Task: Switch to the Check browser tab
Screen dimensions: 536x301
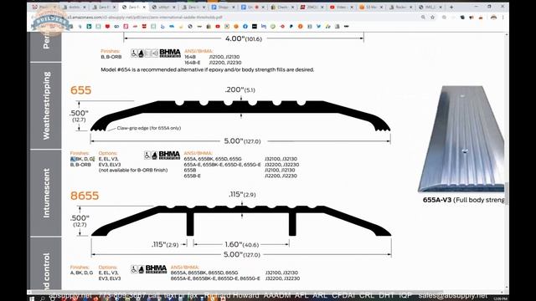Action: [282, 7]
